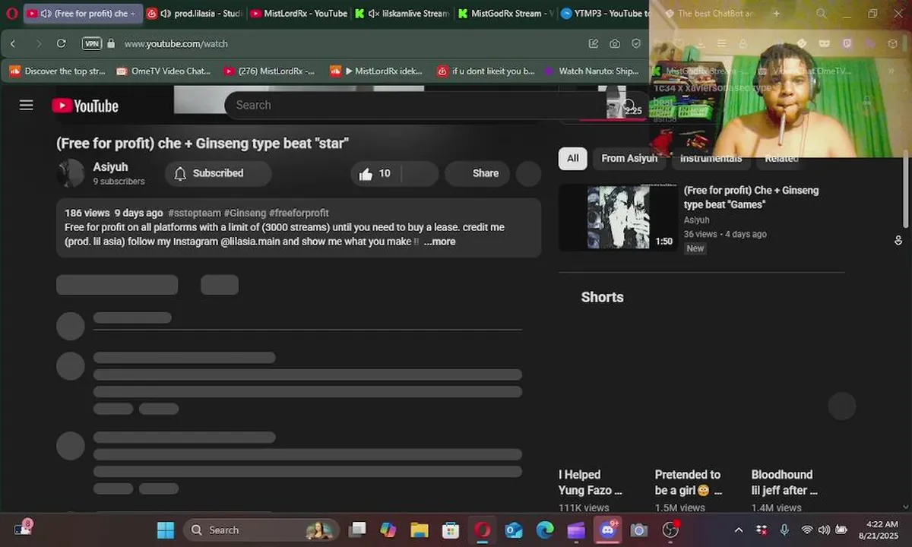Switch to the YTMP3 YouTube tab
The image size is (912, 547).
tap(605, 14)
